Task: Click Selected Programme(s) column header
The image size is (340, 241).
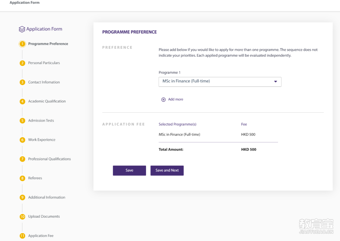Action: click(177, 124)
